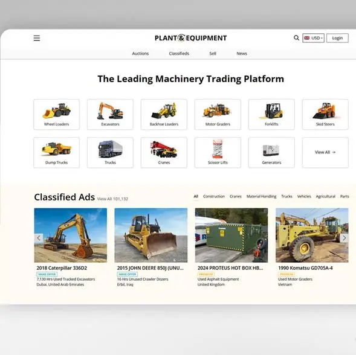Click the View All categories button

pos(325,153)
